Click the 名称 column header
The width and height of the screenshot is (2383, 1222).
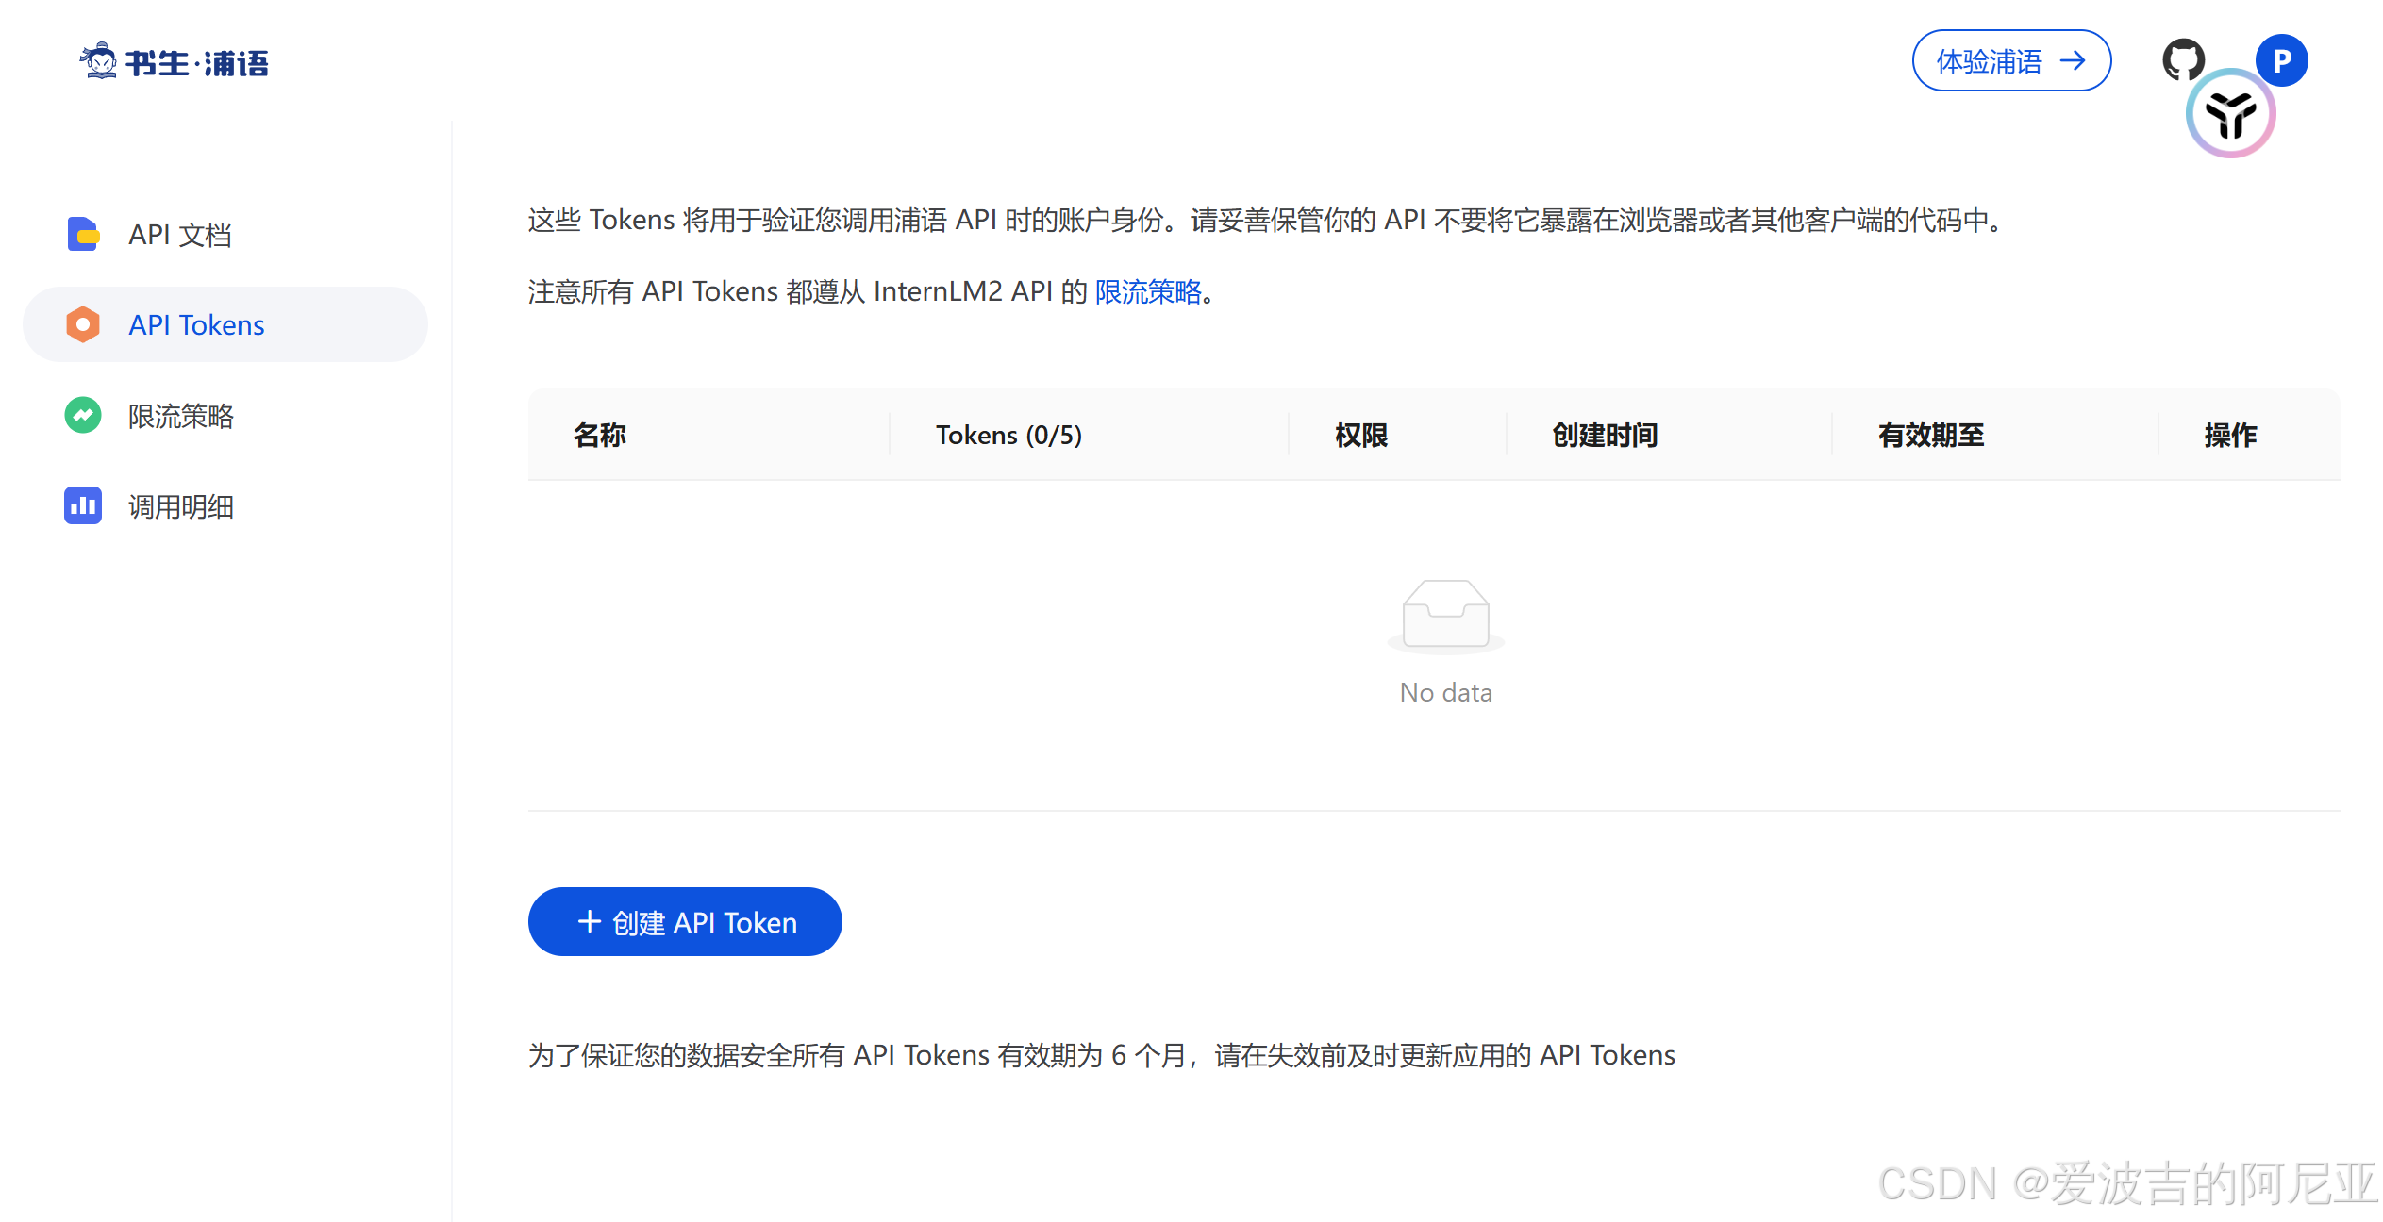[600, 435]
